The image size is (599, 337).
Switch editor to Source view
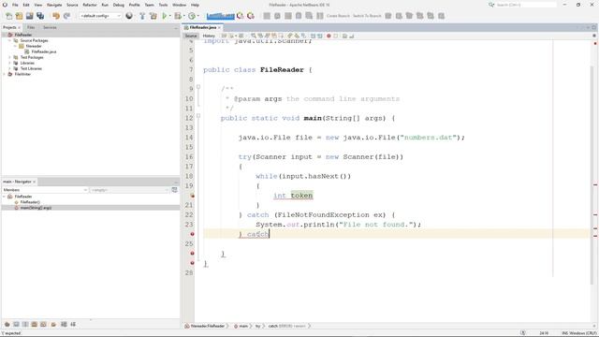[191, 36]
